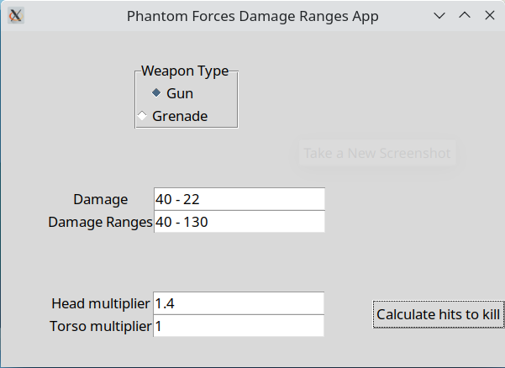Image resolution: width=505 pixels, height=368 pixels.
Task: Close the Phantom Forces app window
Action: (489, 16)
